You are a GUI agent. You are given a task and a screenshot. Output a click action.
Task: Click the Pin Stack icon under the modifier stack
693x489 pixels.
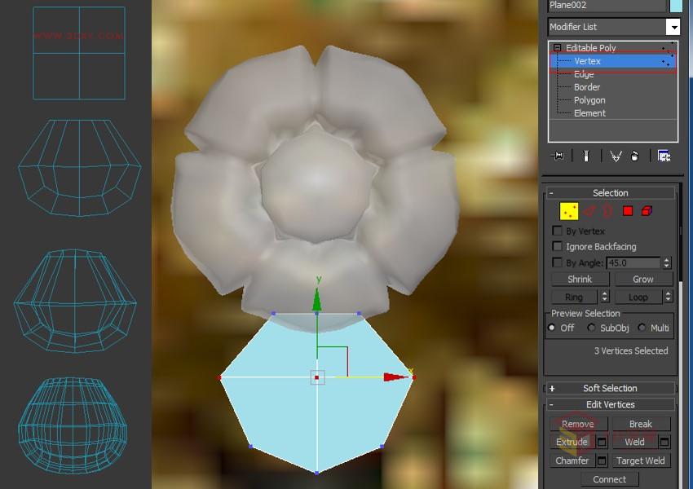point(558,156)
